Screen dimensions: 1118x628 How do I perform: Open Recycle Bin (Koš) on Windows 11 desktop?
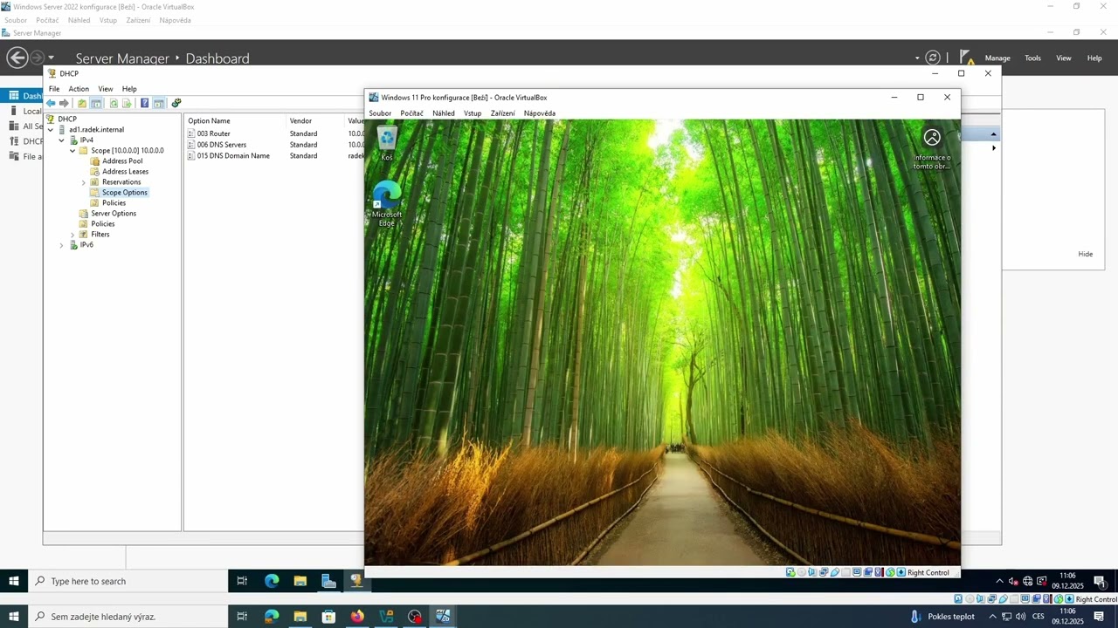[387, 144]
